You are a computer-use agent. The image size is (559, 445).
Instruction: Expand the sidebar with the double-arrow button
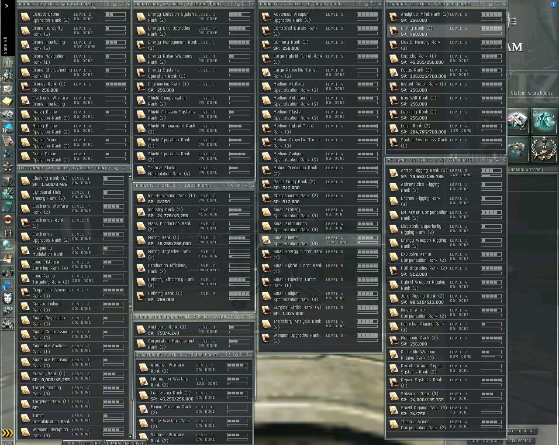pyautogui.click(x=7, y=6)
